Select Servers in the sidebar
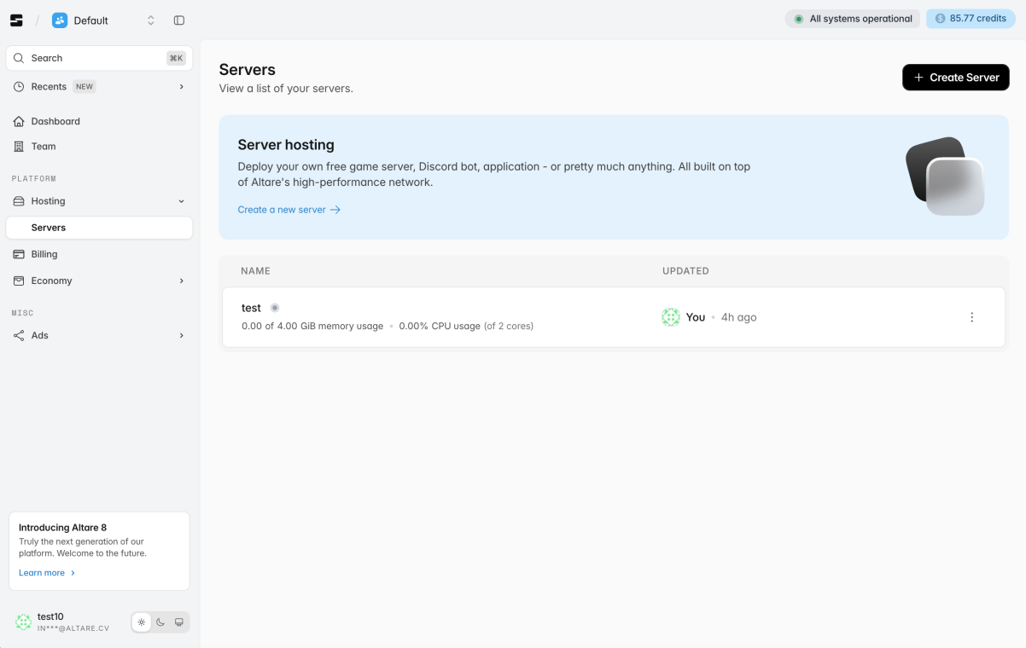Image resolution: width=1026 pixels, height=648 pixels. (x=50, y=227)
